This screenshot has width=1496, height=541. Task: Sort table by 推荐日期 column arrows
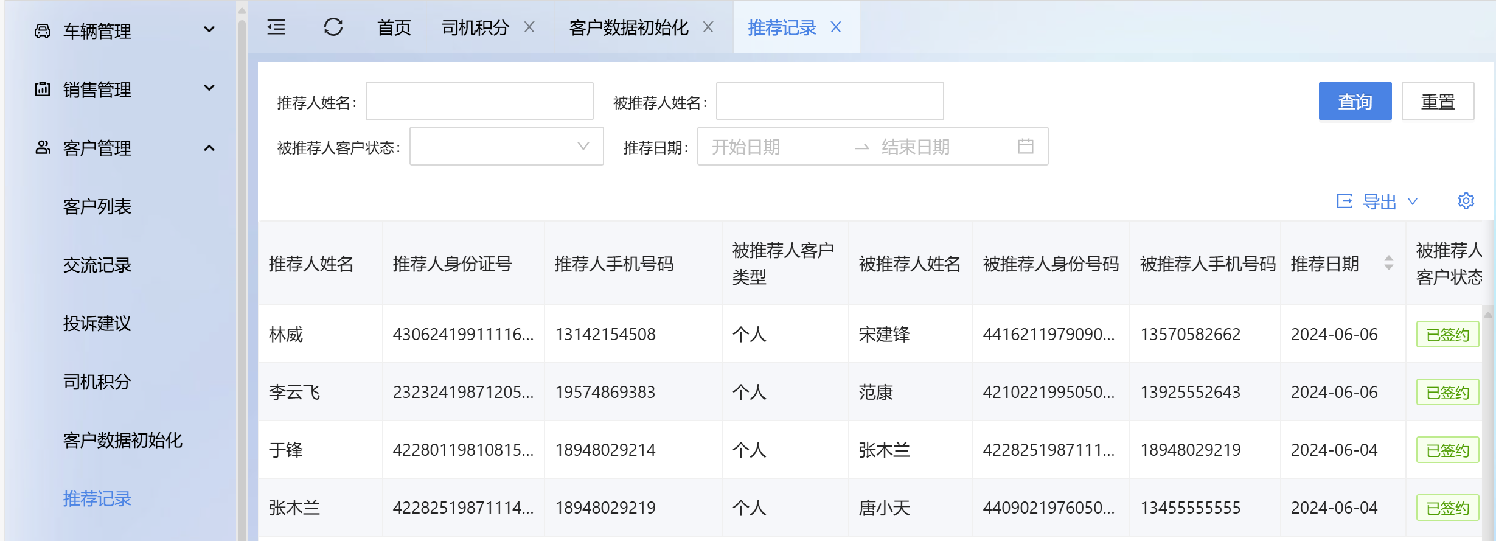coord(1388,263)
